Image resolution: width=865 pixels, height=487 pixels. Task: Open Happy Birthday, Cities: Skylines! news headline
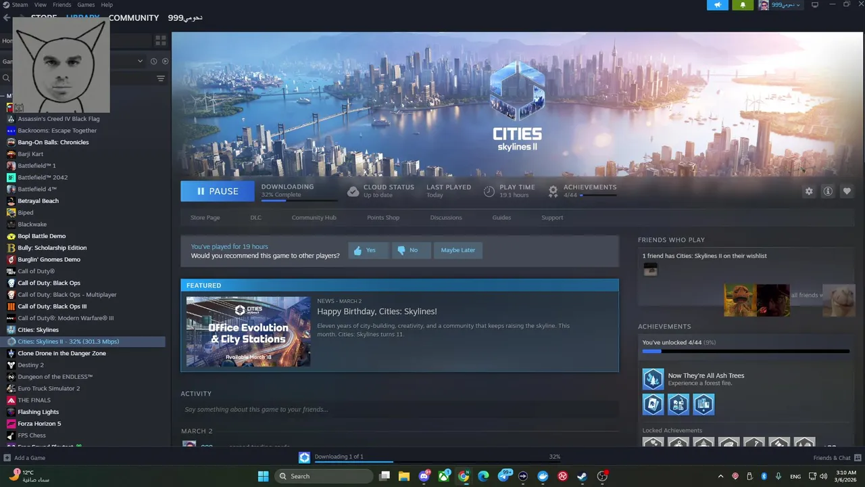(377, 311)
